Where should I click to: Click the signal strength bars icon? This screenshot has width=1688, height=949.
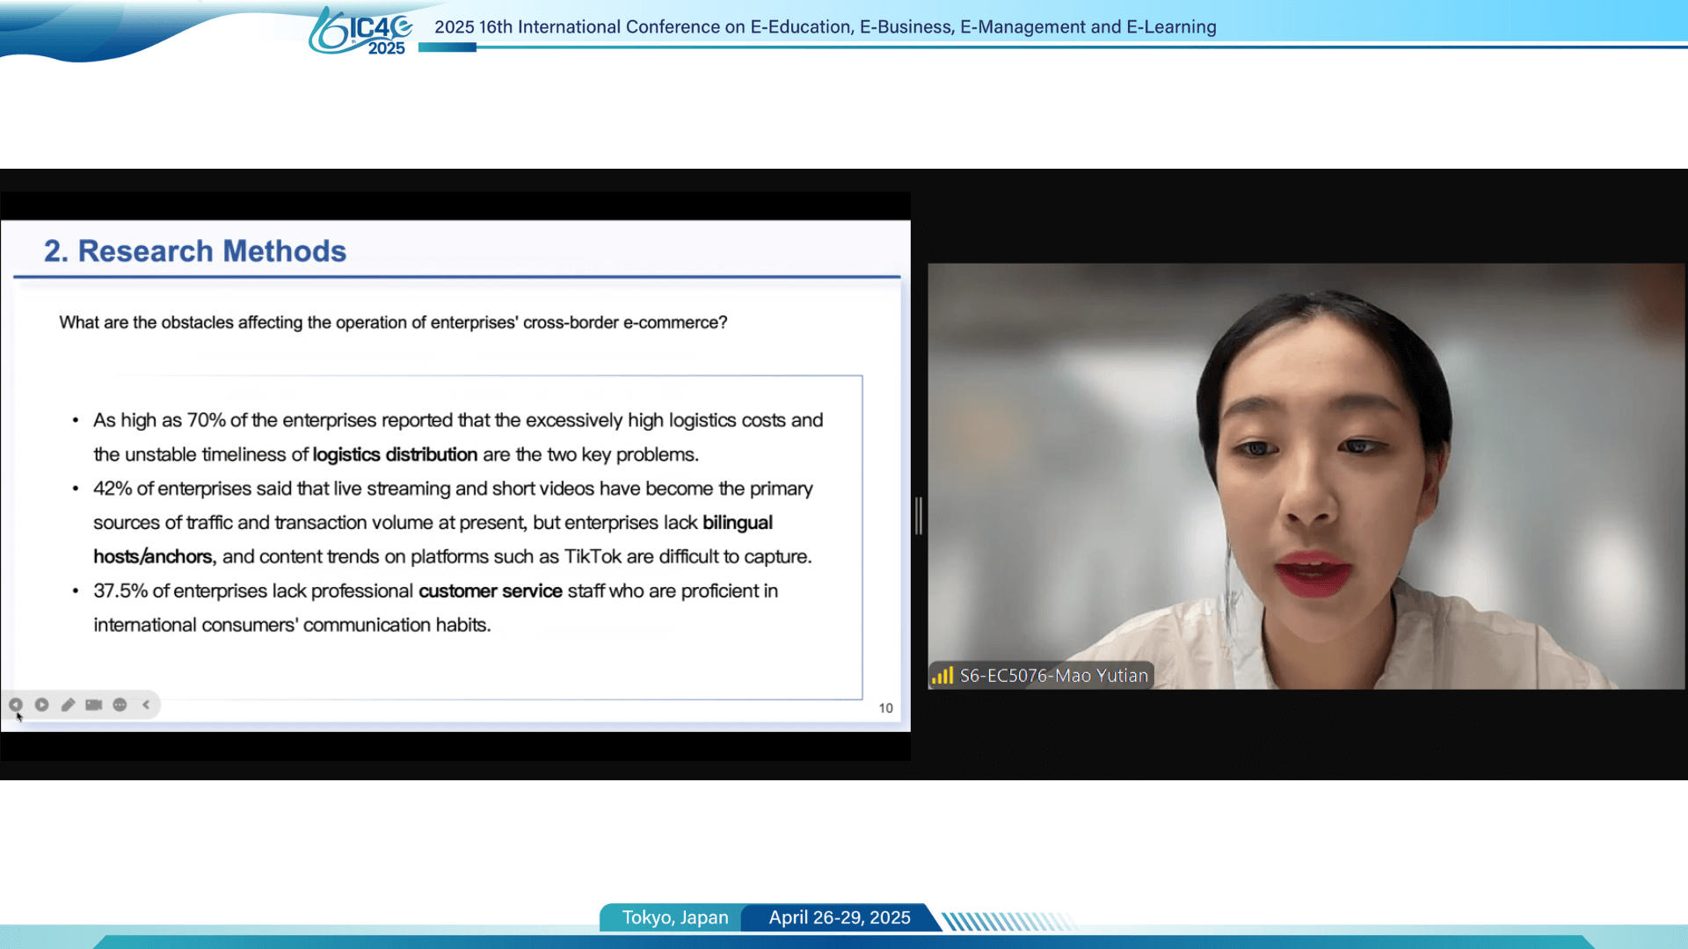pyautogui.click(x=942, y=676)
